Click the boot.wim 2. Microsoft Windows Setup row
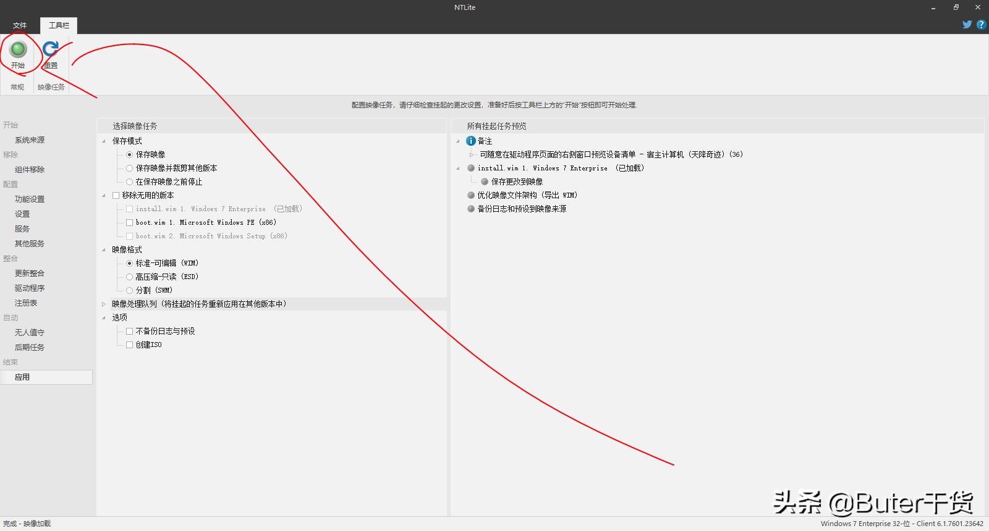The image size is (989, 531). pos(211,236)
